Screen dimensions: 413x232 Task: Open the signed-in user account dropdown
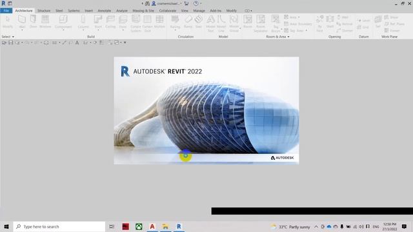pyautogui.click(x=181, y=3)
